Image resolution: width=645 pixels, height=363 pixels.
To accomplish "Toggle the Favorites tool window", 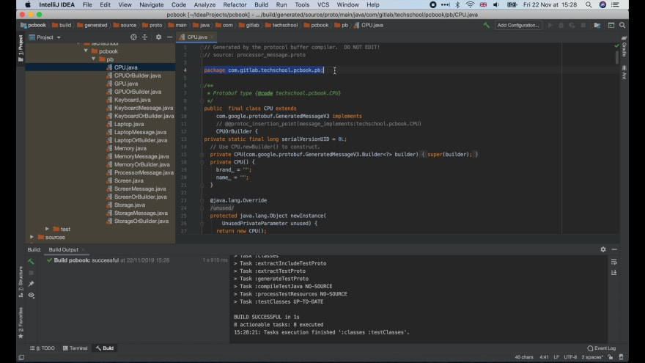I will [x=21, y=323].
